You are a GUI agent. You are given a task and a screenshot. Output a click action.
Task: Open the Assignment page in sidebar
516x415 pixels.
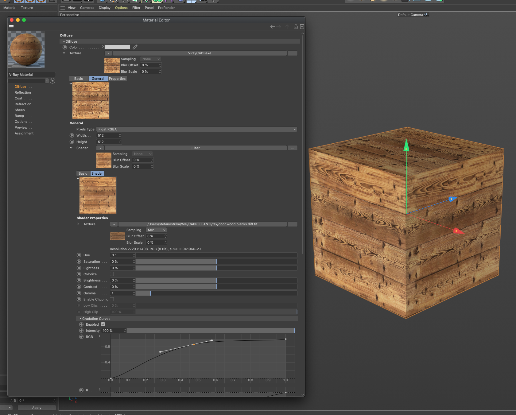24,133
